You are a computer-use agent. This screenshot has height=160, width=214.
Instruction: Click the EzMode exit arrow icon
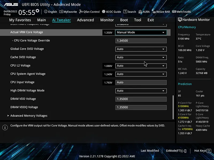point(184,151)
